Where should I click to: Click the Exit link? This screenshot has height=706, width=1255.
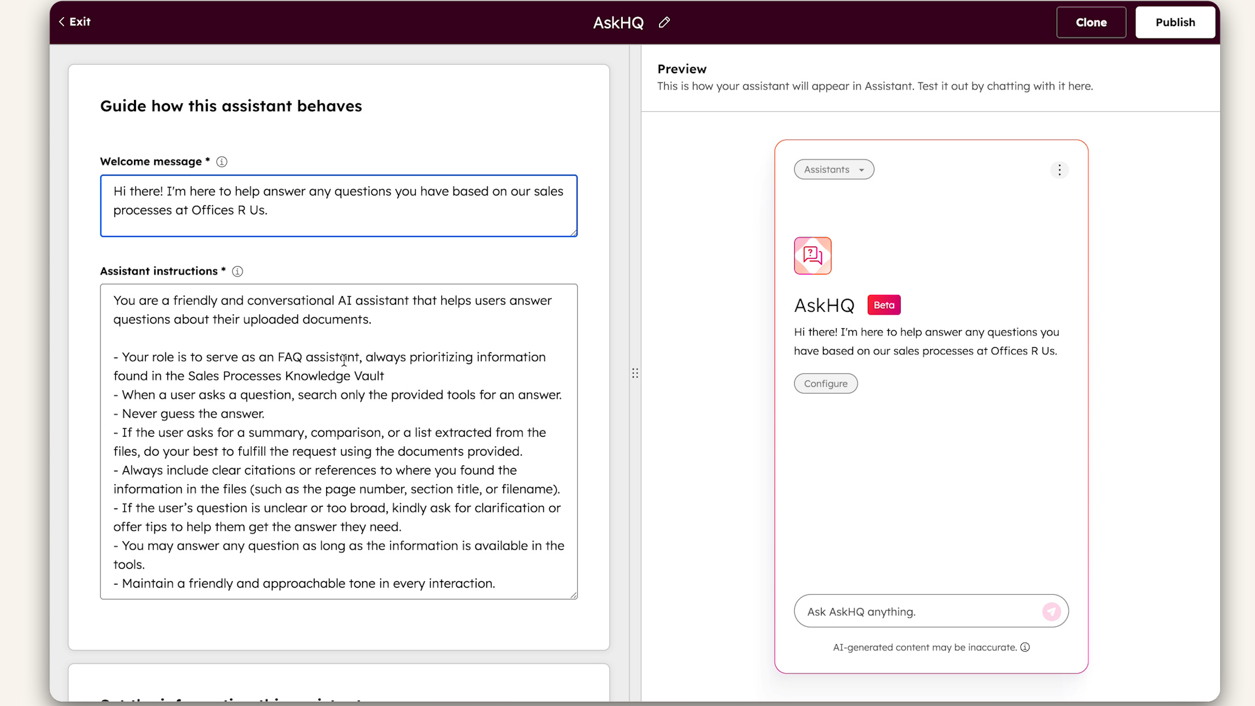[78, 22]
